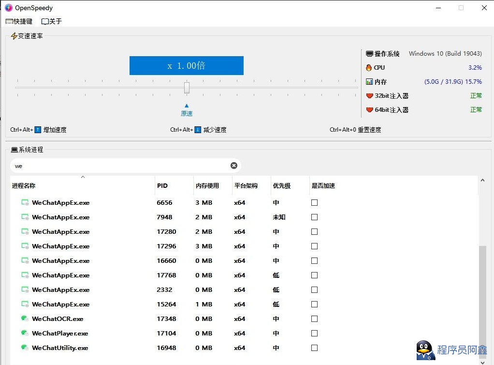494x365 pixels.
Task: Close the OpenSpeedy window
Action: (x=484, y=8)
